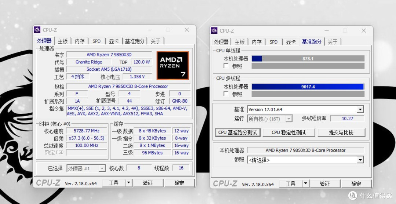This screenshot has height=204, width=396.
Task: Select 基准跑分 tab in right window
Action: (x=312, y=41)
